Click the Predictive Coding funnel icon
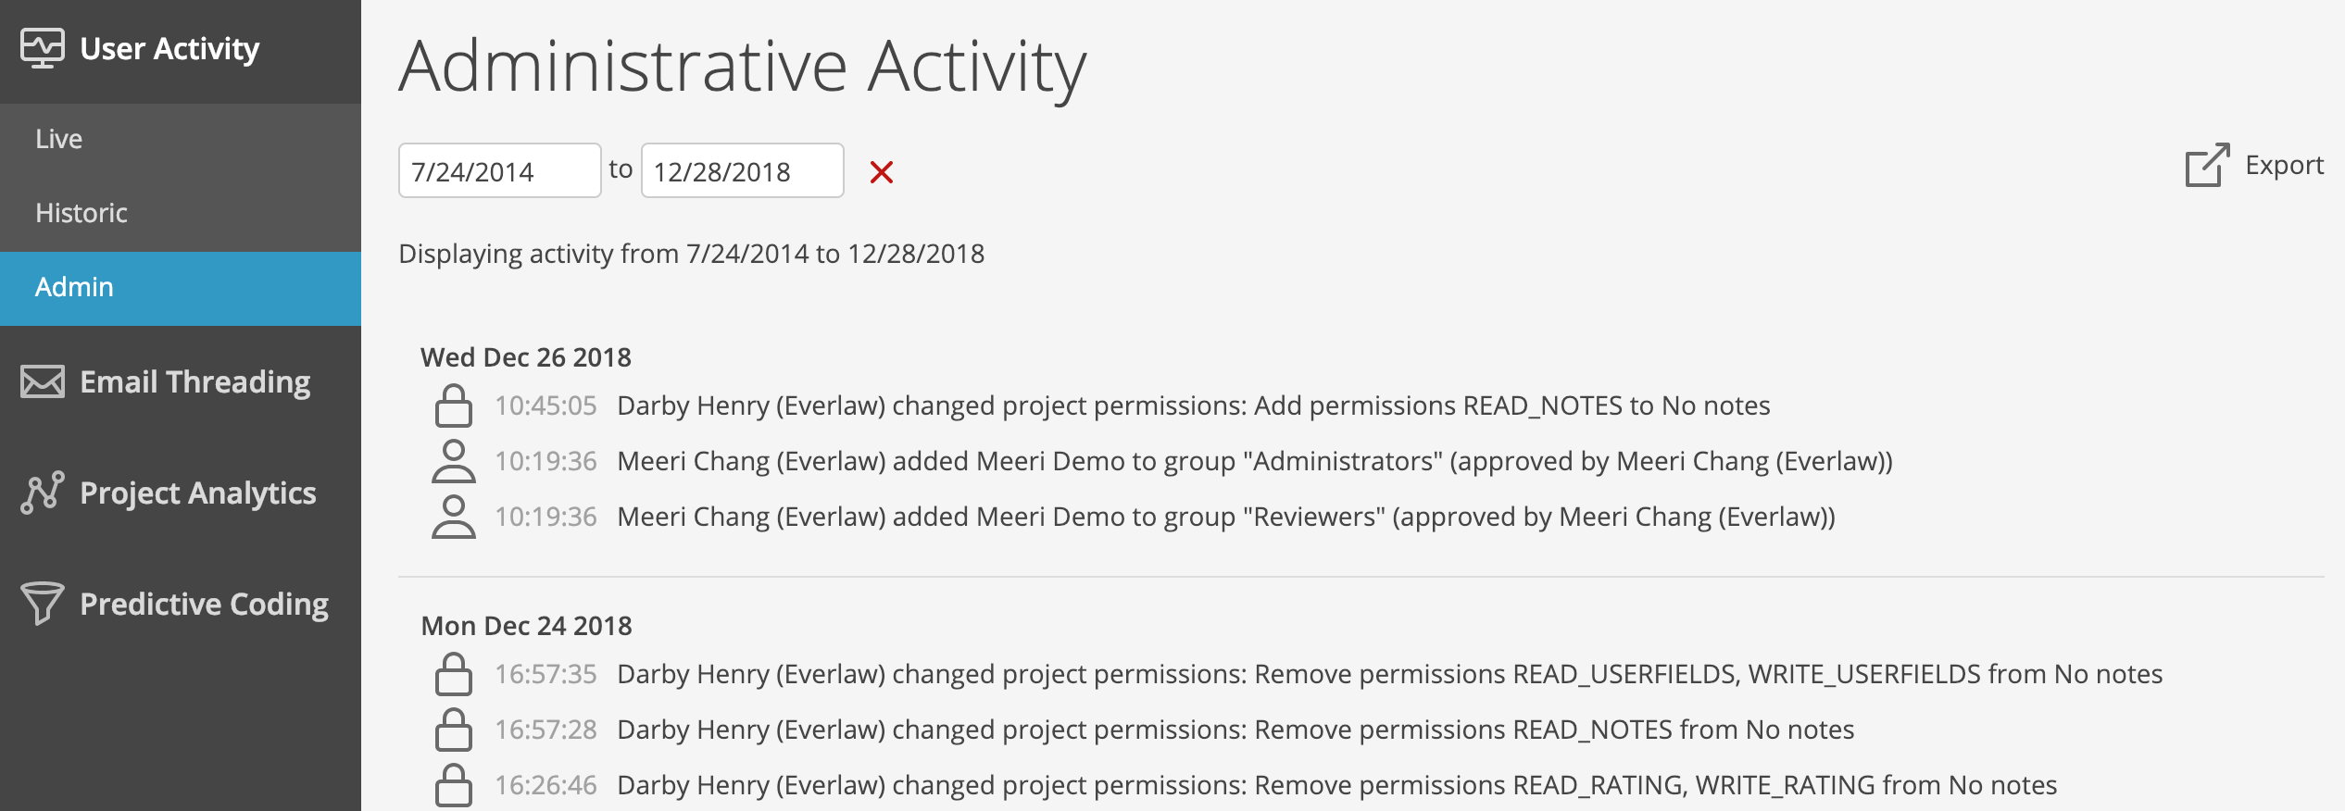This screenshot has width=2345, height=811. (41, 602)
